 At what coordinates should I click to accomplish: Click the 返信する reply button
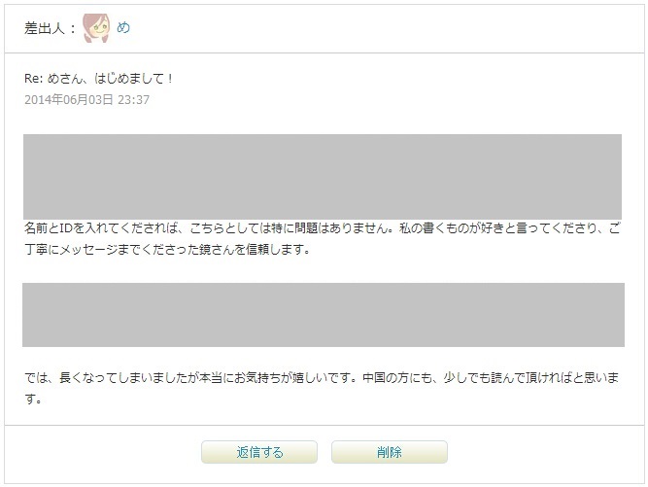tap(259, 452)
